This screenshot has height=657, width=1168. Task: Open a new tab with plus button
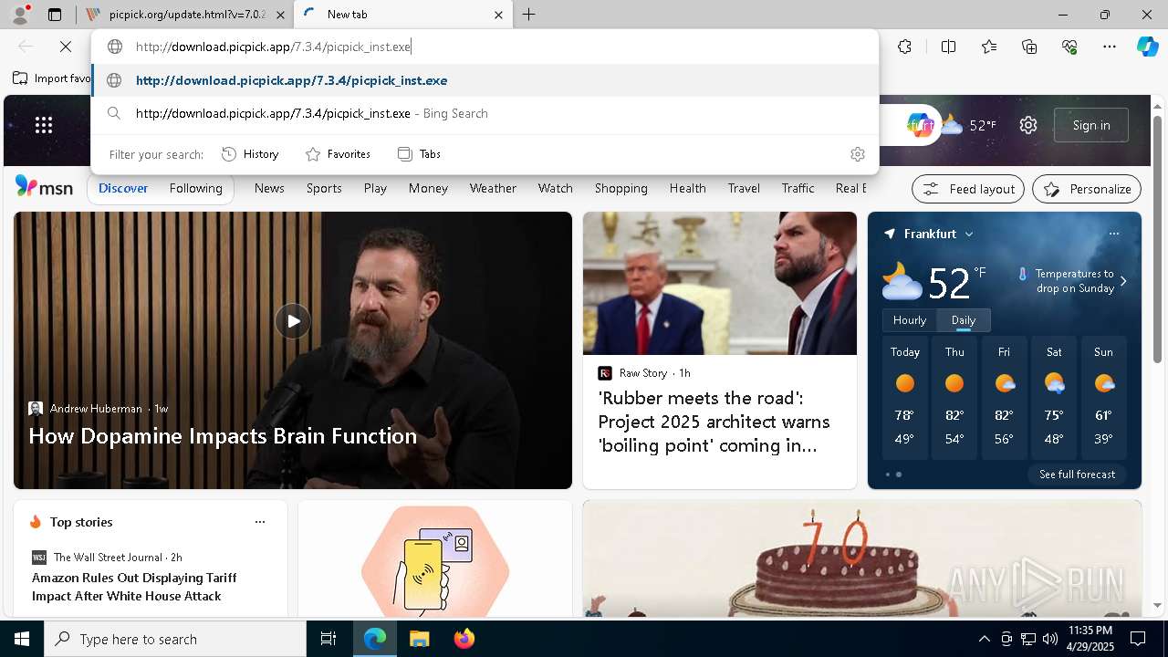coord(529,15)
